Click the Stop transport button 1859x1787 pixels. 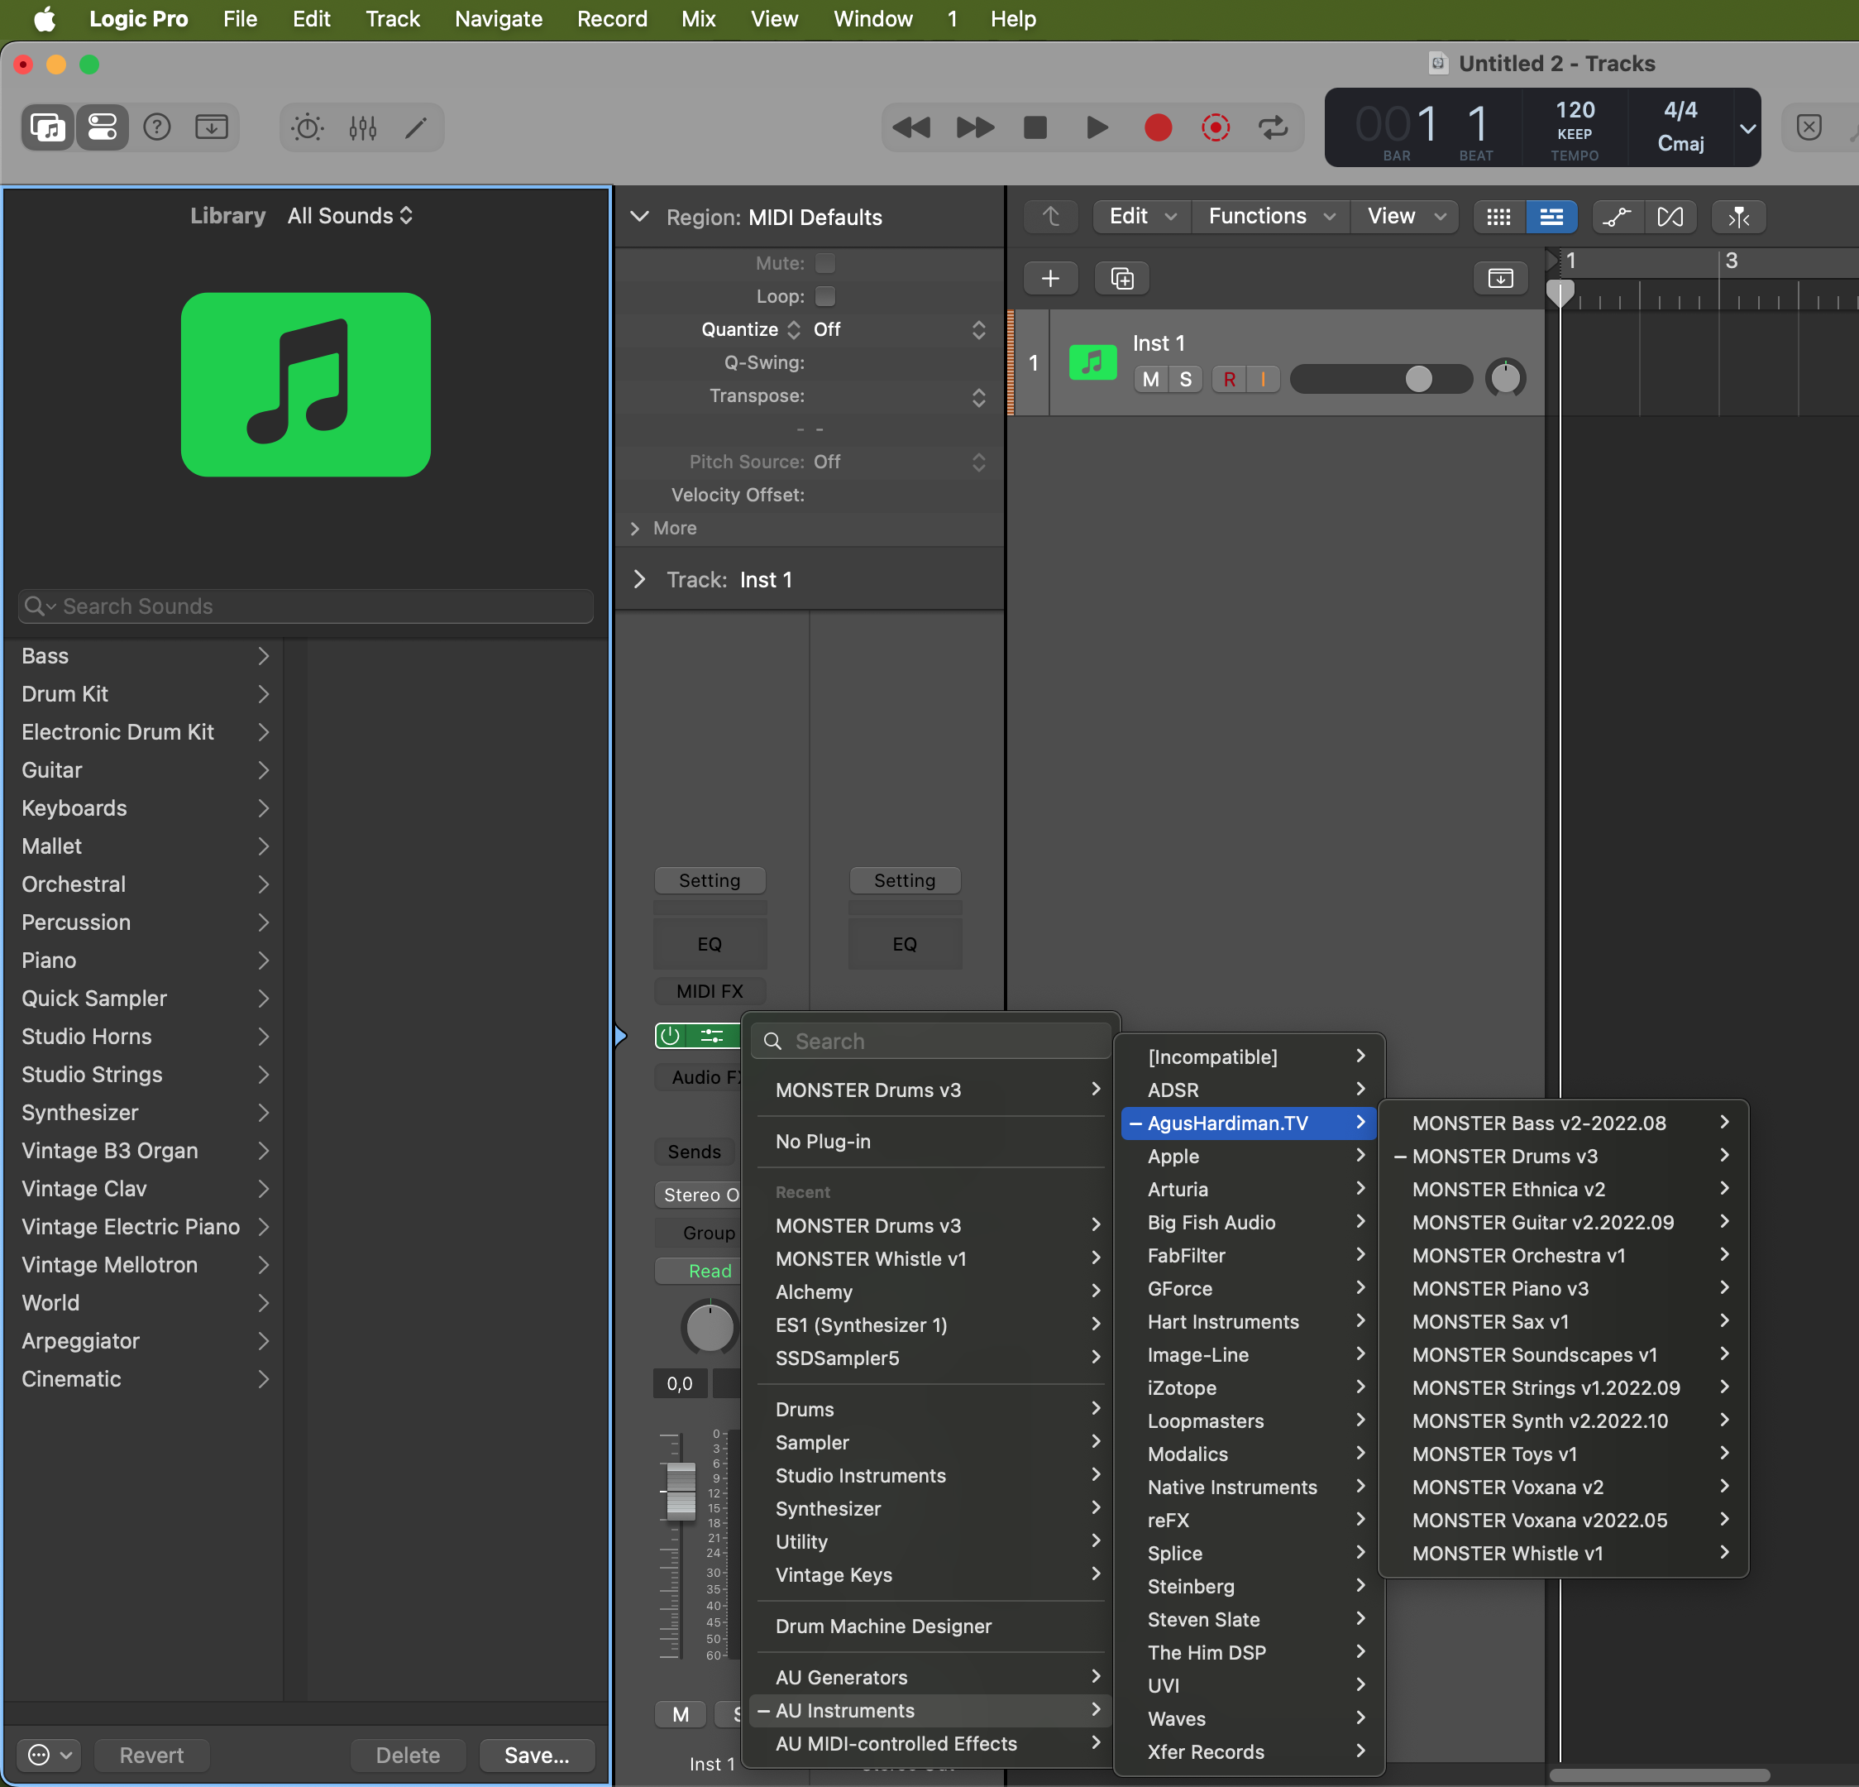pos(1035,127)
